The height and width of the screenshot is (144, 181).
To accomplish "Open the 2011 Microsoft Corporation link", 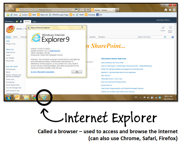I will coord(42,72).
